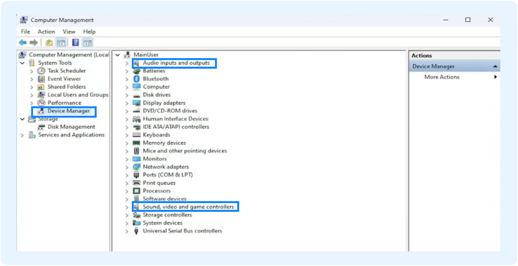Expand Services and Applications node
The height and width of the screenshot is (266, 518).
22,135
